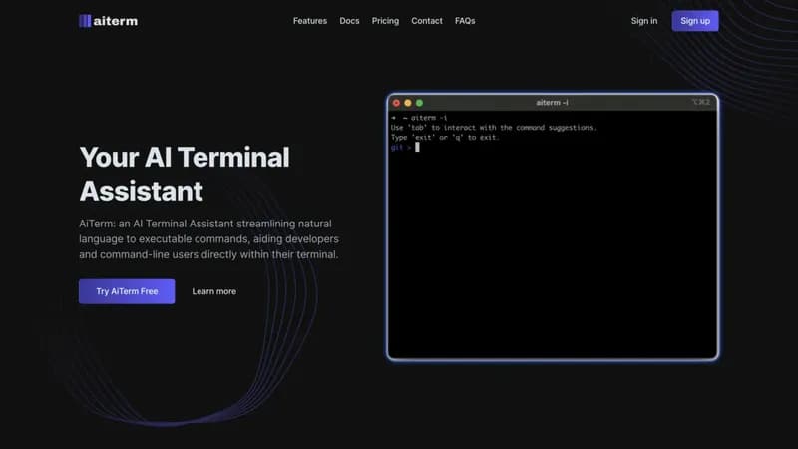The height and width of the screenshot is (449, 798).
Task: Select Contact in the navigation
Action: pyautogui.click(x=427, y=21)
